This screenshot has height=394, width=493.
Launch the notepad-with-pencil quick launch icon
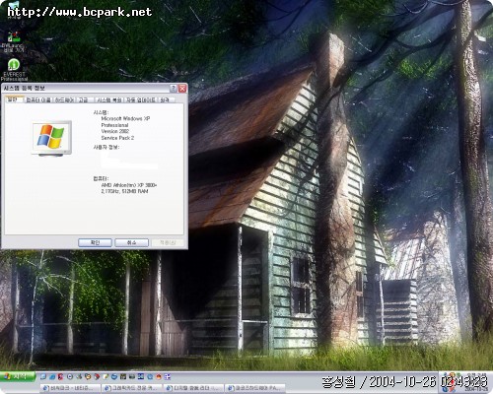[x=106, y=376]
